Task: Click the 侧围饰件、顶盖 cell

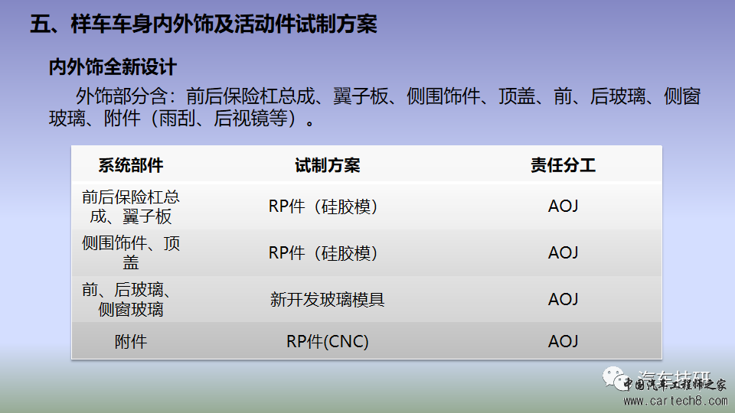Action: click(130, 252)
